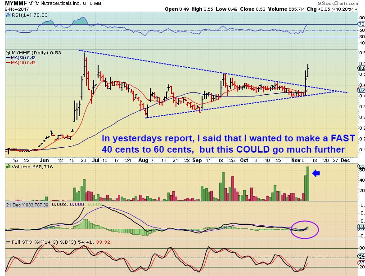Click the Close 0.53 value
The image size is (365, 276).
tap(252, 9)
